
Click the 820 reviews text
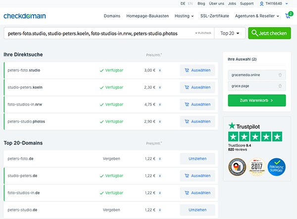coord(238,149)
